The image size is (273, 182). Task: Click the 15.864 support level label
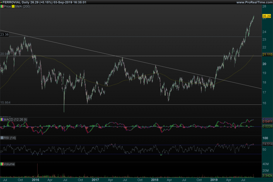(x=5, y=103)
